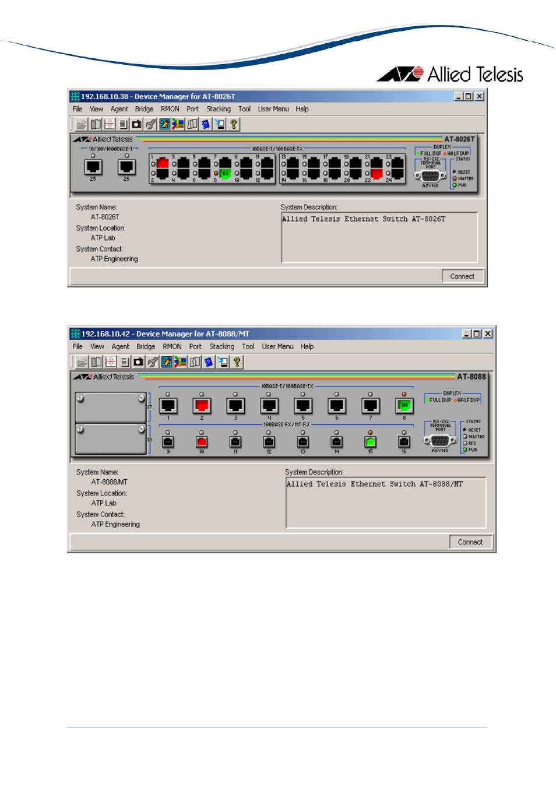
Task: Open the File menu in the AT-8026T window
Action: coord(78,109)
